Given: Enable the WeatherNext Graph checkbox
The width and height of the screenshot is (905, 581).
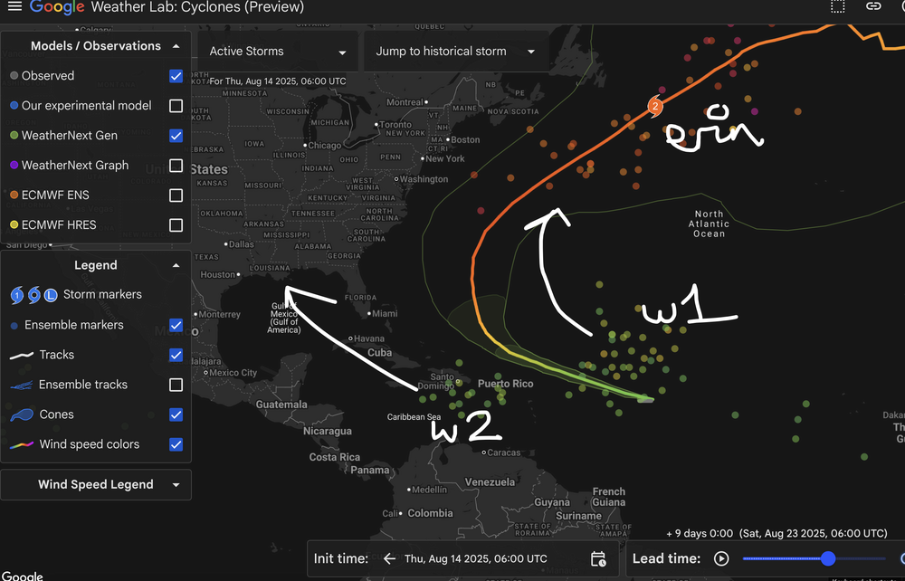Looking at the screenshot, I should coord(176,166).
